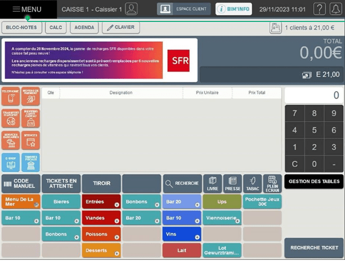The width and height of the screenshot is (345, 261).
Task: Click the numeric entry field showing 0
Action: (x=314, y=95)
